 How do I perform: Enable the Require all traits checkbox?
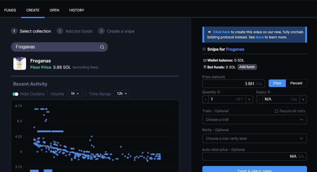point(276,111)
